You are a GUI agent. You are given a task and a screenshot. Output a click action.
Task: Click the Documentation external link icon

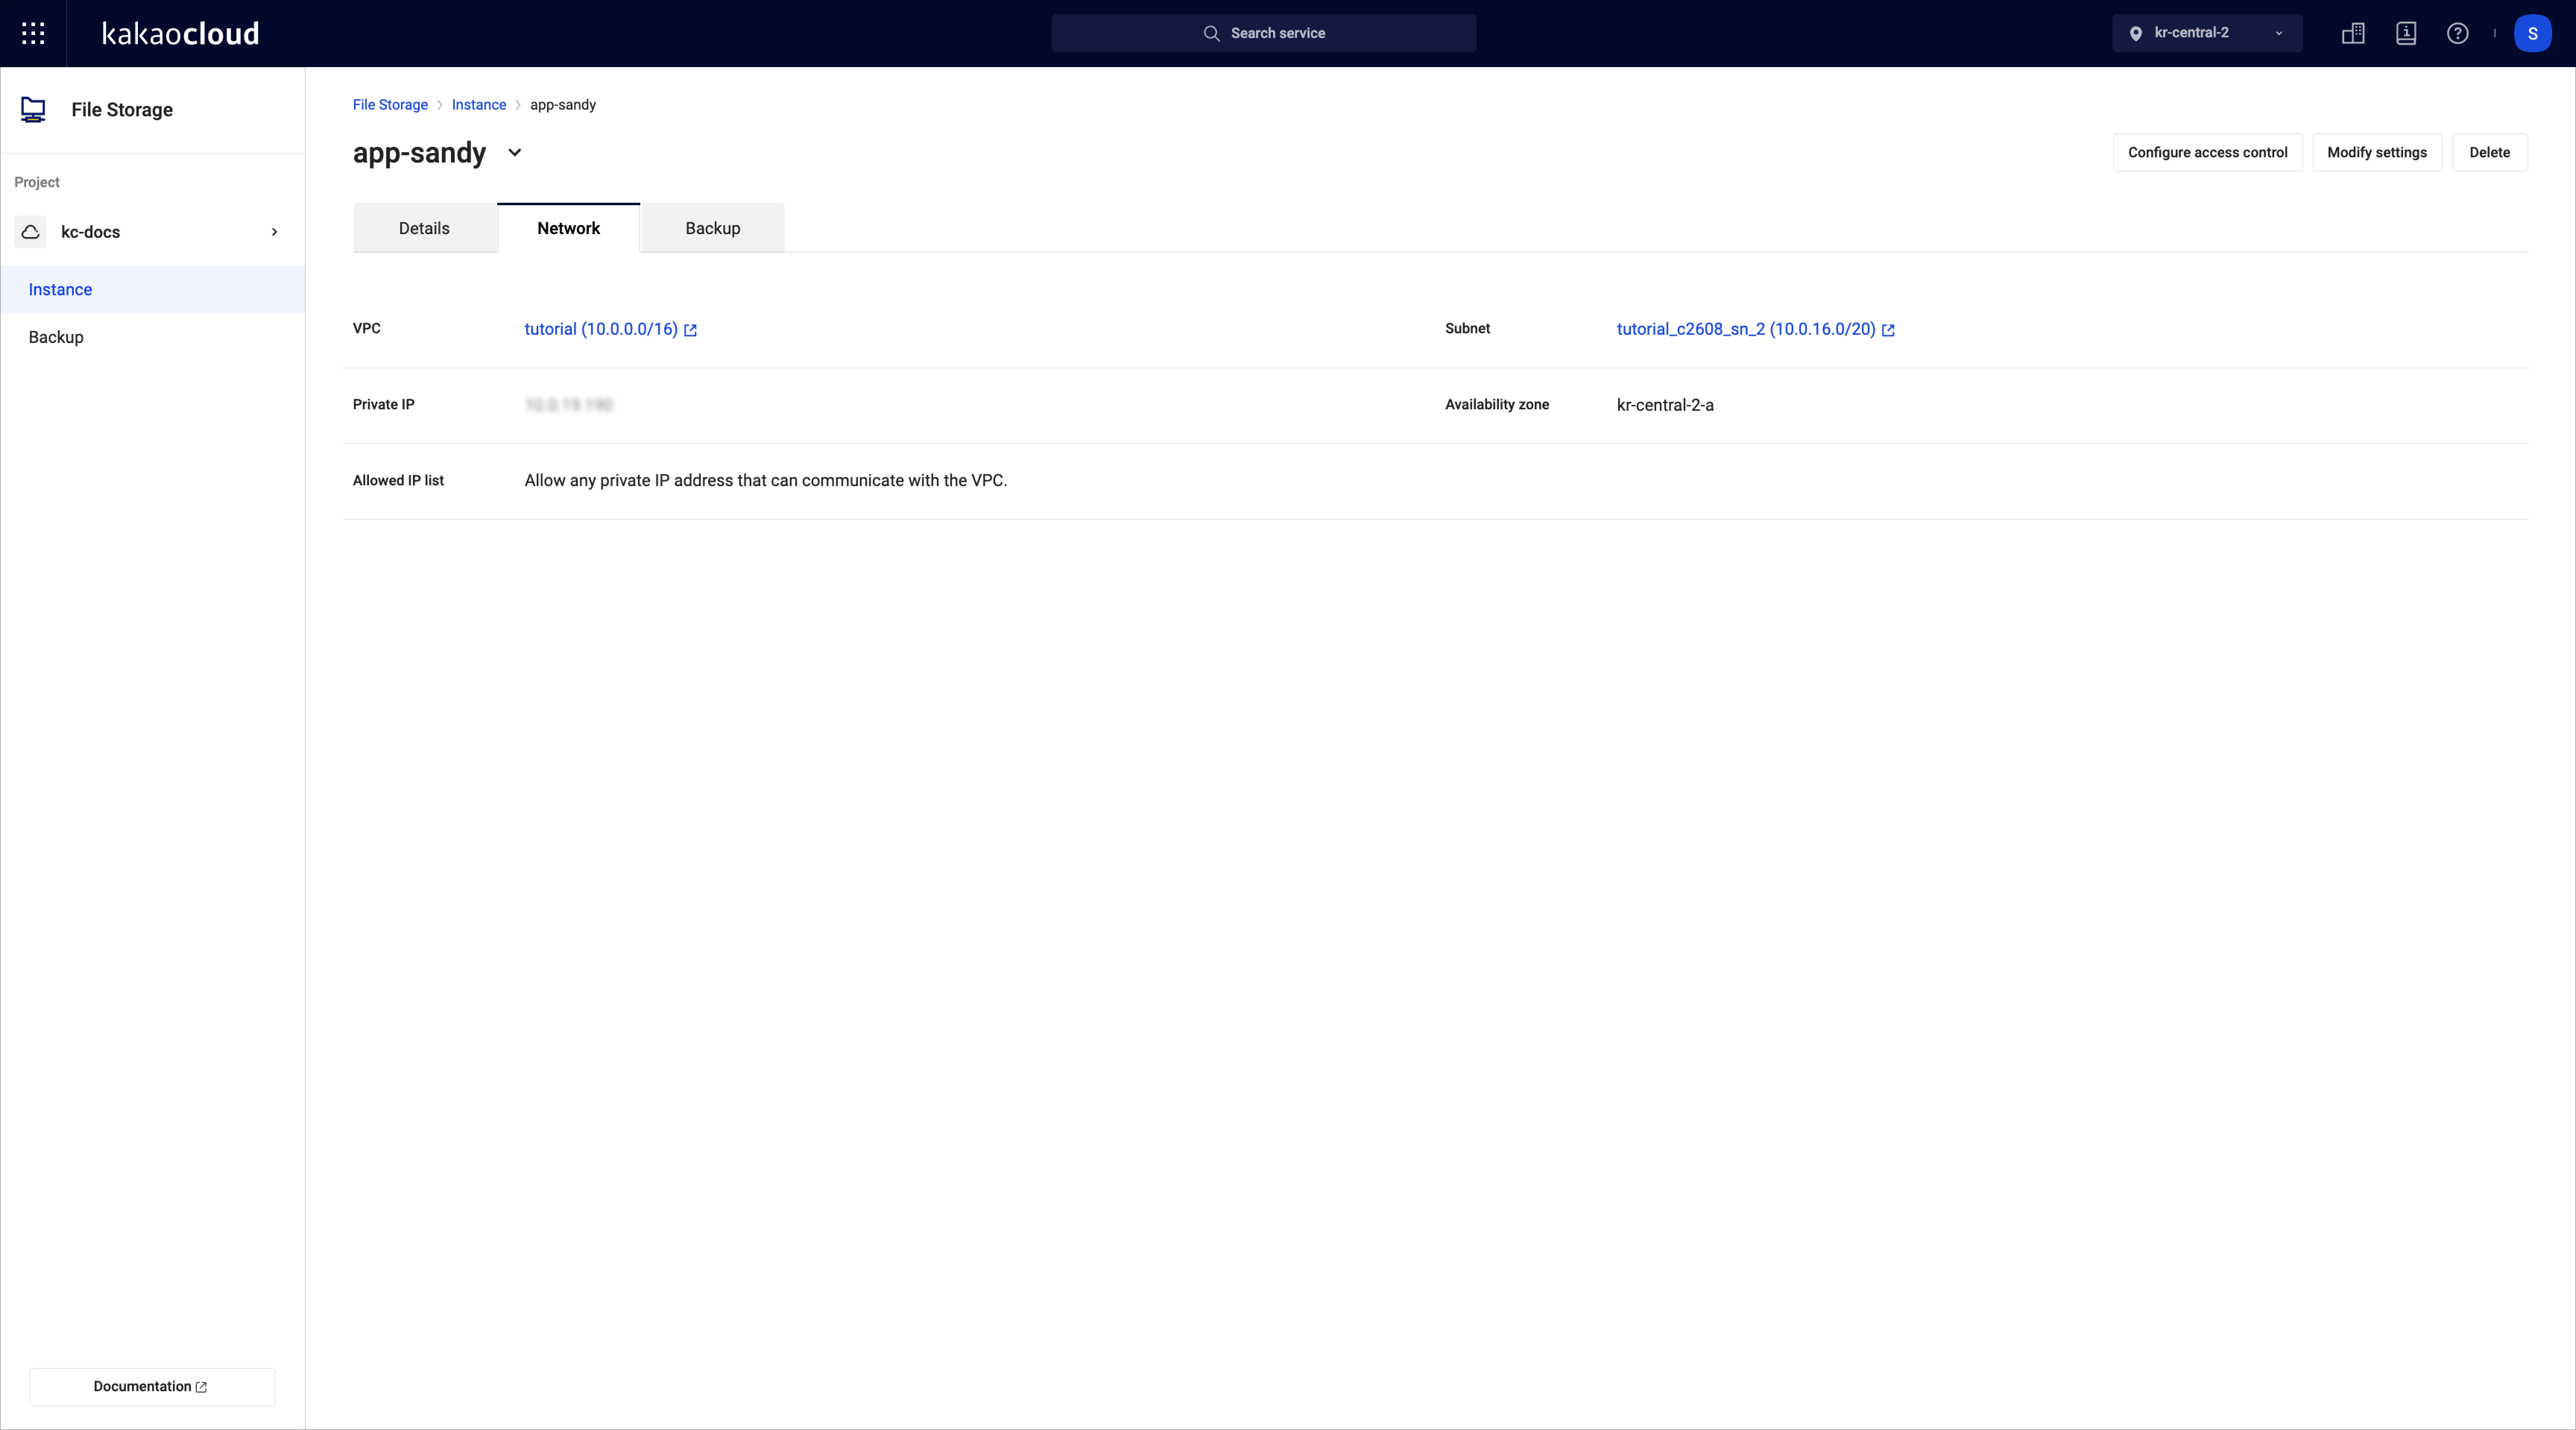click(201, 1387)
